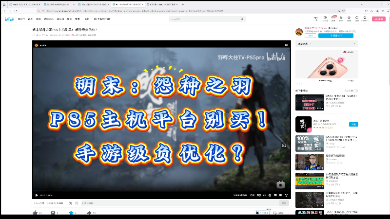Open the membership icon in header
390x219 pixels.
pos(325,18)
